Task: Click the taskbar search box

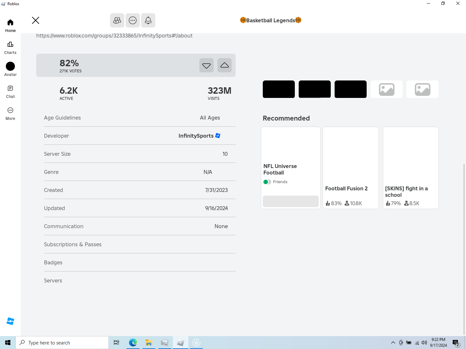Action: tap(62, 343)
